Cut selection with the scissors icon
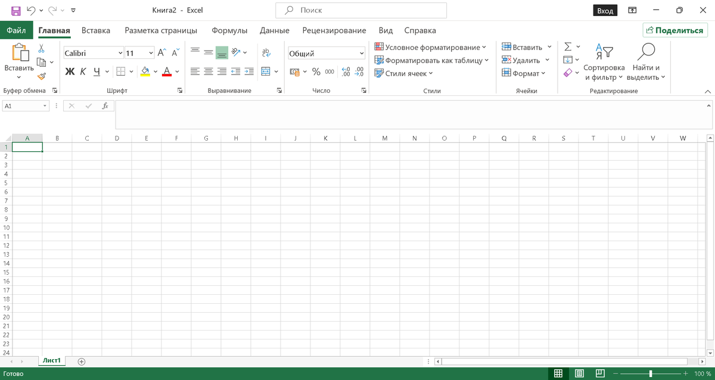Screen dimensions: 715x380 point(41,49)
